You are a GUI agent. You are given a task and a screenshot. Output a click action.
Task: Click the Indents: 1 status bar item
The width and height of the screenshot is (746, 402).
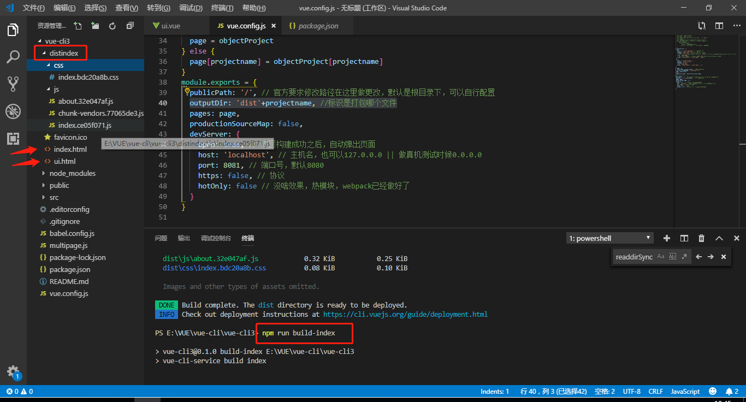(495, 391)
